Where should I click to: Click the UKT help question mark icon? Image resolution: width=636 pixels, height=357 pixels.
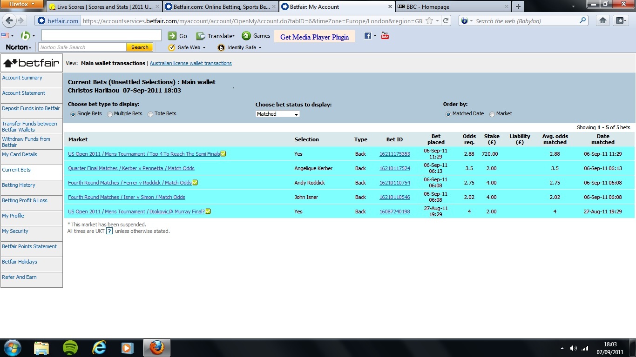pyautogui.click(x=109, y=231)
